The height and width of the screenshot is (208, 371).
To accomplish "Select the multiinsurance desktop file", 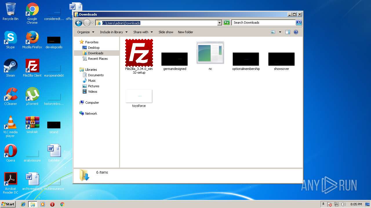I will pyautogui.click(x=54, y=184).
